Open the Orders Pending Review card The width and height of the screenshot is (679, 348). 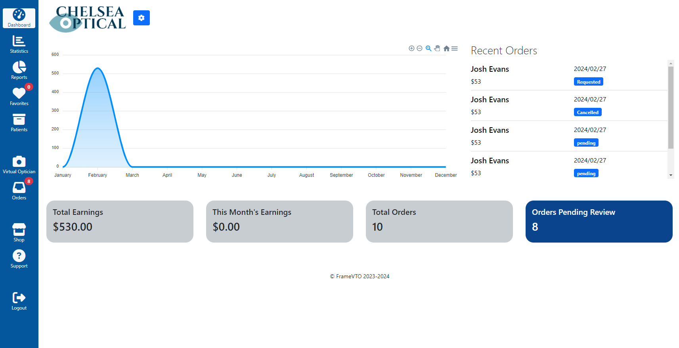tap(599, 221)
